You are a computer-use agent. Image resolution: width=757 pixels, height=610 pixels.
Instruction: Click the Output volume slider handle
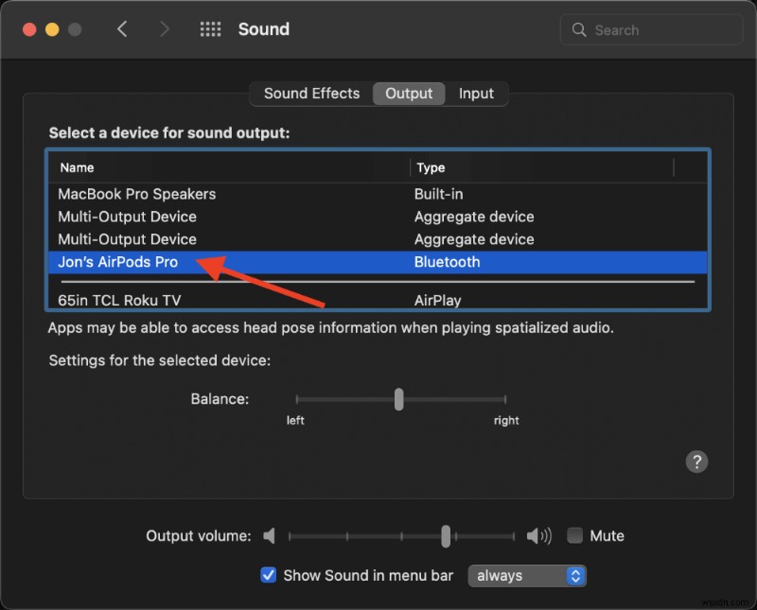point(445,535)
